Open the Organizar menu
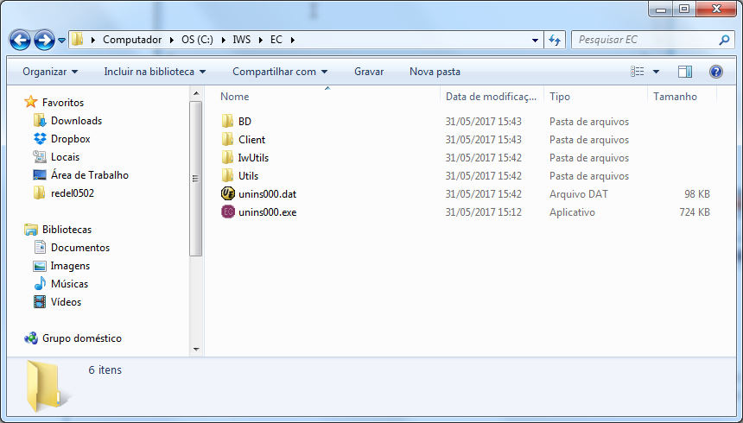The image size is (743, 423). point(50,72)
